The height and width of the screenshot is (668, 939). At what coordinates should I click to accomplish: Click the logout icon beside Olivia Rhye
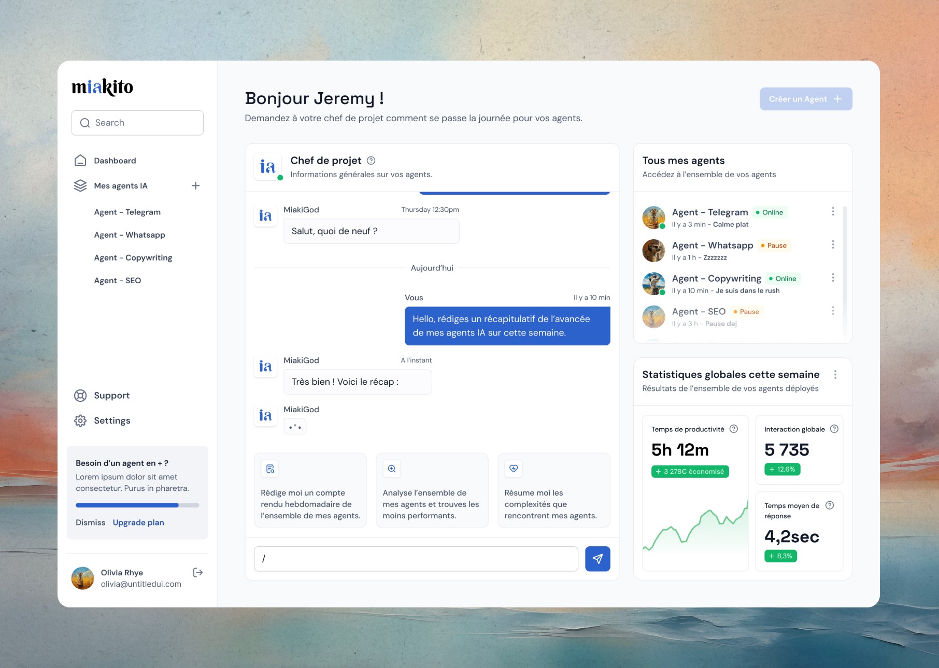pos(197,572)
